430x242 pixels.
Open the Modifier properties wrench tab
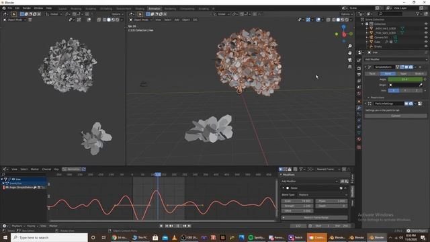(359, 108)
